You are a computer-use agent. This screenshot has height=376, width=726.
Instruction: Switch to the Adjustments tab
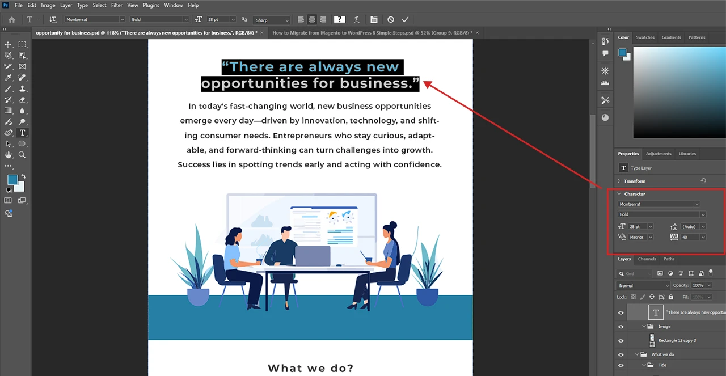coord(659,154)
